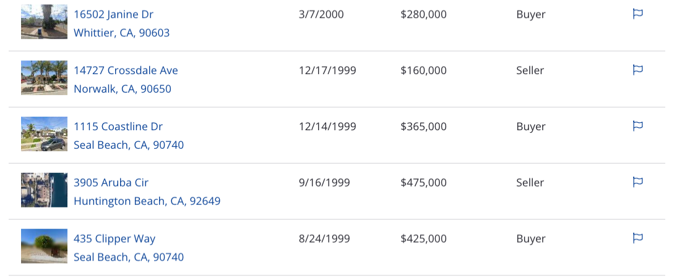Image resolution: width=677 pixels, height=279 pixels.
Task: Report the 3905 Aruba Cir sale via its flag
Action: tap(638, 181)
